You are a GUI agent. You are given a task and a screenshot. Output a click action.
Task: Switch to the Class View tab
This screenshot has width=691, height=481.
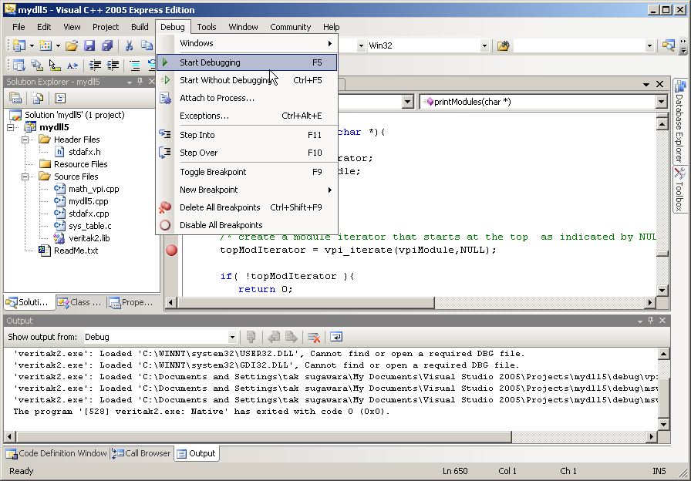tap(81, 302)
